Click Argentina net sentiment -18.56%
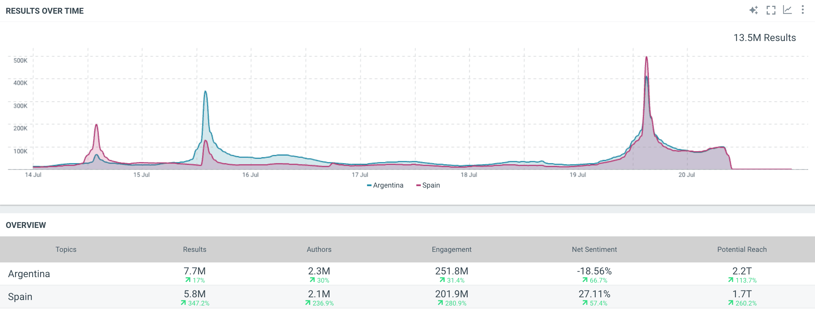This screenshot has height=326, width=815. 594,271
